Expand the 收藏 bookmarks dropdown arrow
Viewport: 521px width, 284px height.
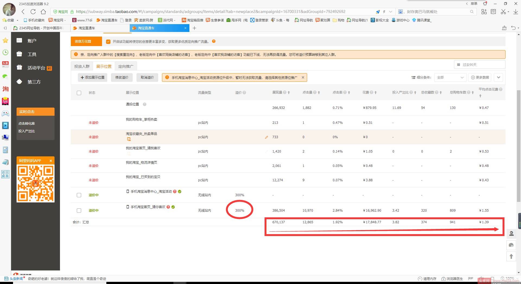(17, 20)
